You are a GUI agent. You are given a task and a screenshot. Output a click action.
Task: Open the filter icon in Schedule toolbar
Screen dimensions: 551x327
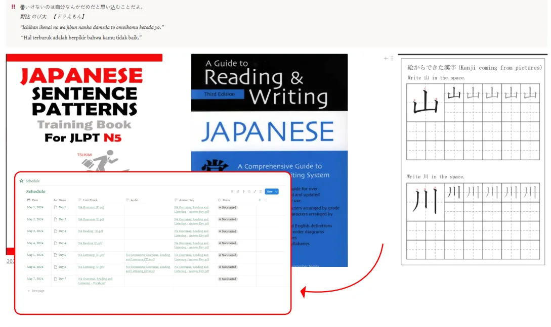[x=232, y=192]
